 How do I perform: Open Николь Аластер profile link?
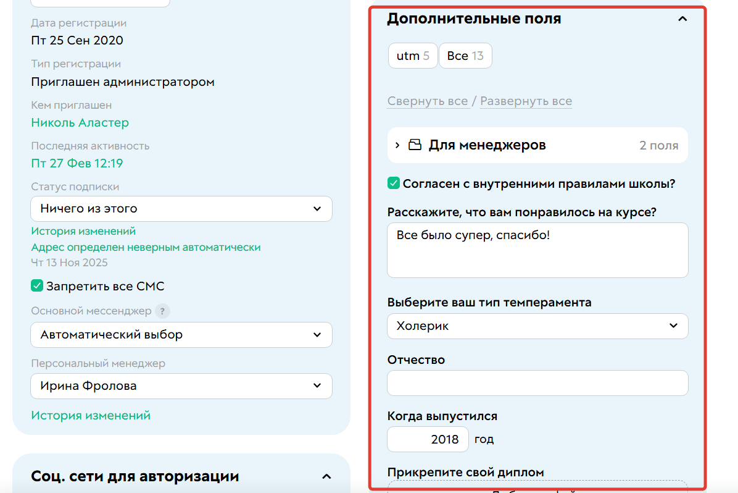[80, 122]
